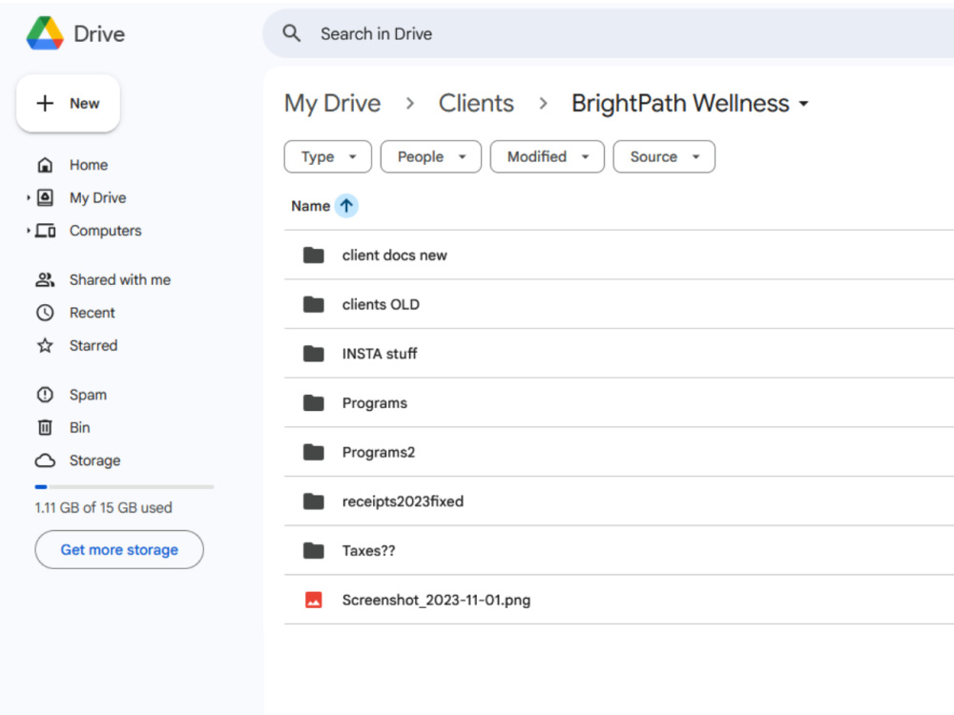Open the People filter dropdown
Viewport: 954px width, 715px height.
[x=431, y=157]
